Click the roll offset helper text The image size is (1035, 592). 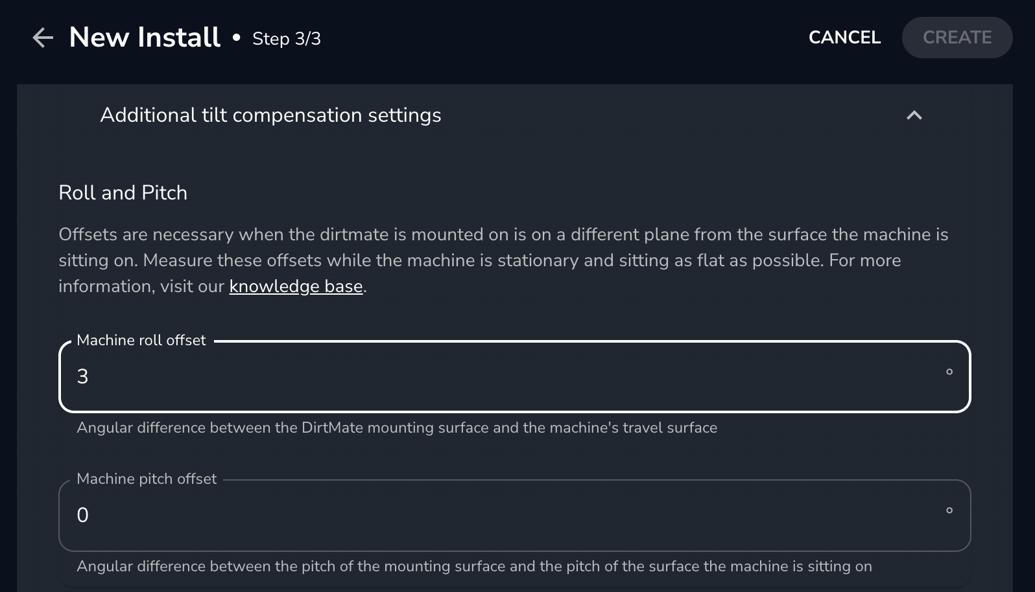(397, 427)
